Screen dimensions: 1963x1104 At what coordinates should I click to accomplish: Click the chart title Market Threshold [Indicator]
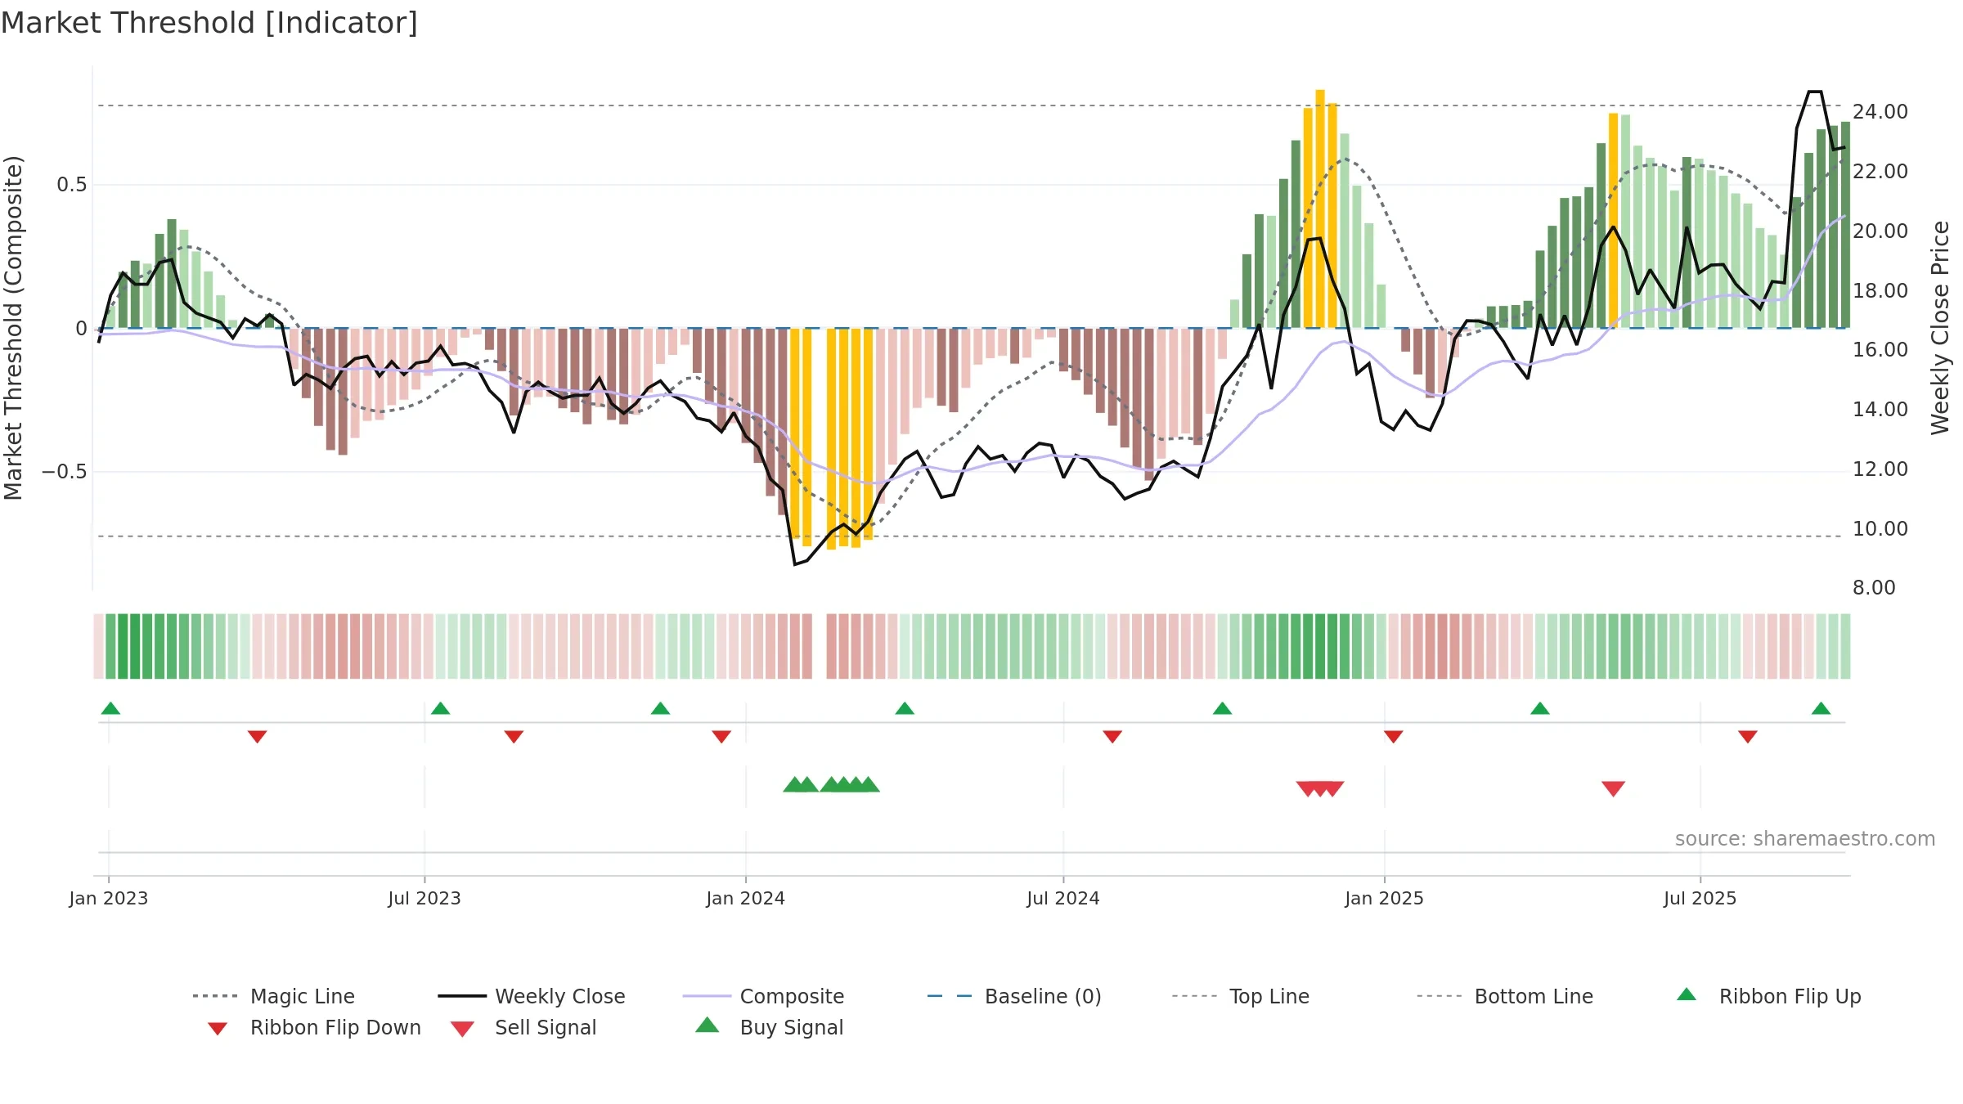click(x=209, y=23)
